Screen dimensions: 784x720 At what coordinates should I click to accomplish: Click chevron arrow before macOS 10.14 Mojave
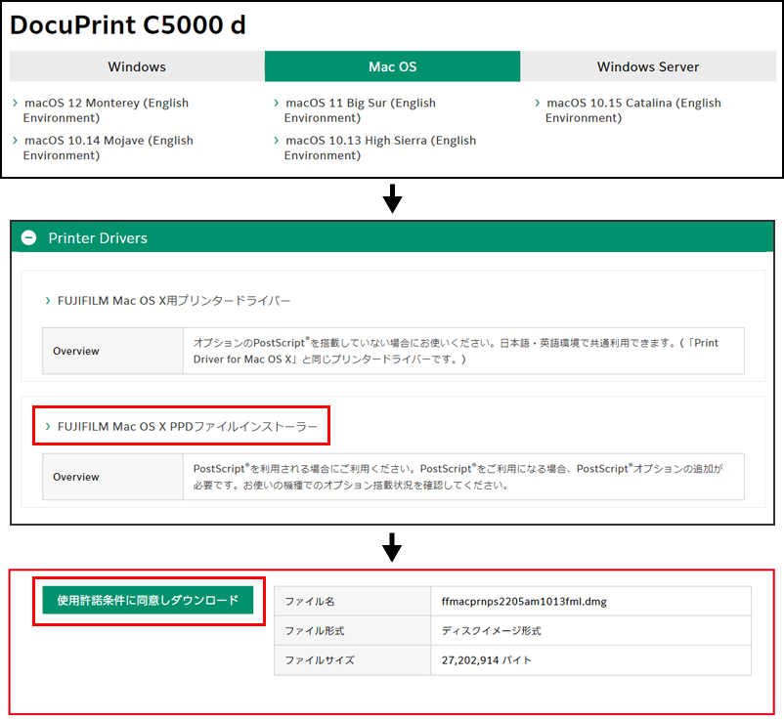tap(16, 141)
